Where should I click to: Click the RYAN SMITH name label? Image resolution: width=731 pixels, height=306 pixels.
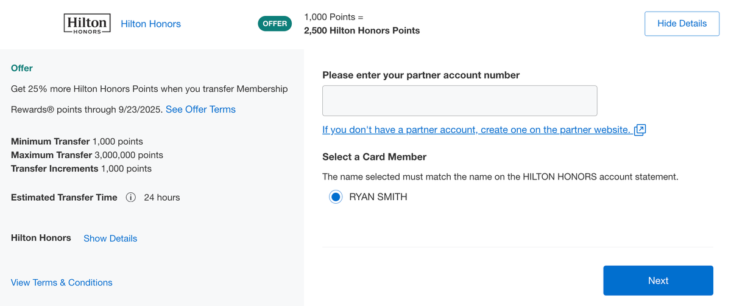pos(378,197)
